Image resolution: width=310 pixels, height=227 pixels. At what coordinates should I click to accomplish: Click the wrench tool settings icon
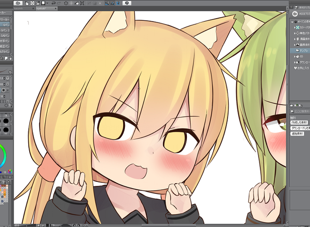(10, 105)
